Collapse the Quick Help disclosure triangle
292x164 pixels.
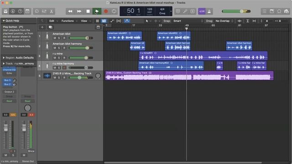pyautogui.click(x=4, y=21)
